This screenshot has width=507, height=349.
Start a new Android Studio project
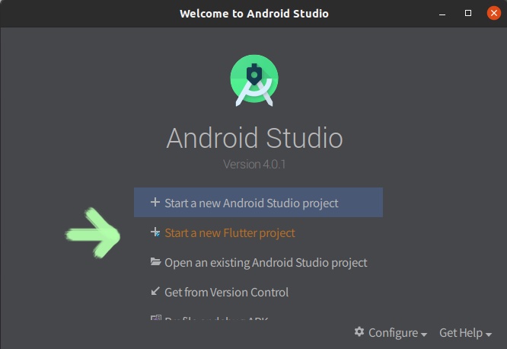pyautogui.click(x=258, y=203)
